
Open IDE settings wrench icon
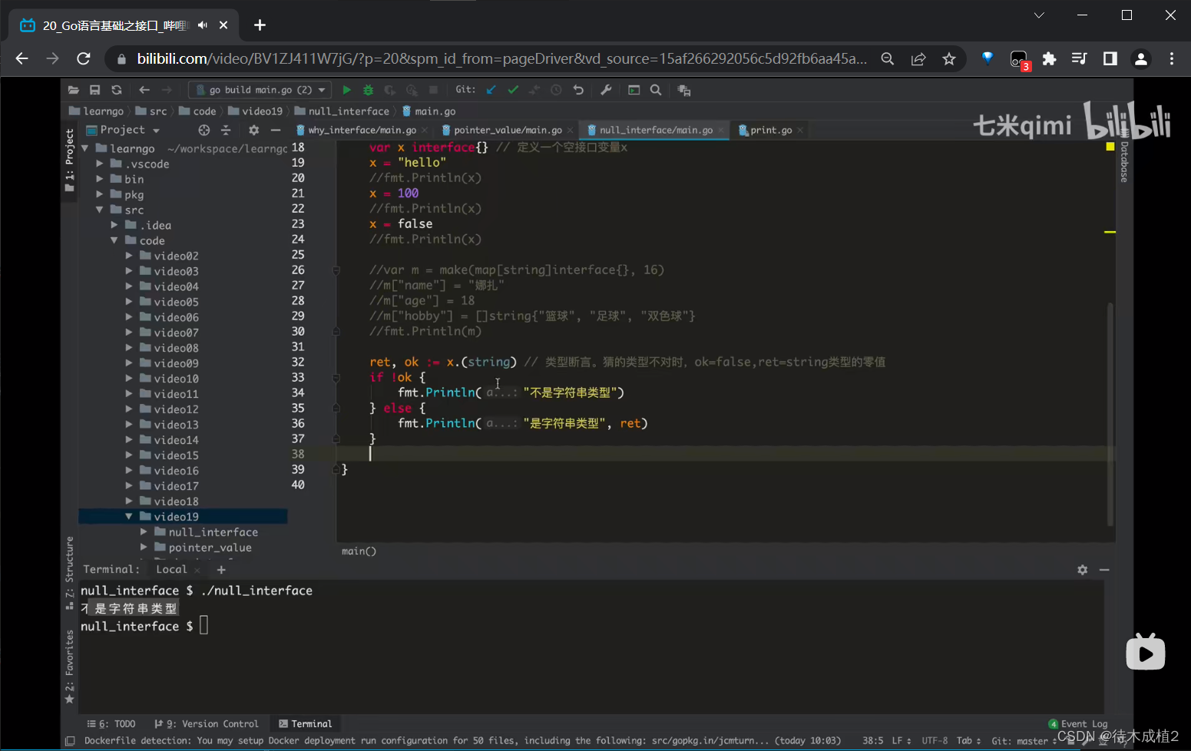coord(606,90)
